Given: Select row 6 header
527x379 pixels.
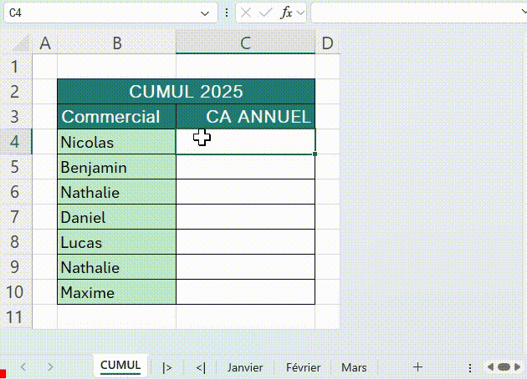Looking at the screenshot, I should (15, 191).
